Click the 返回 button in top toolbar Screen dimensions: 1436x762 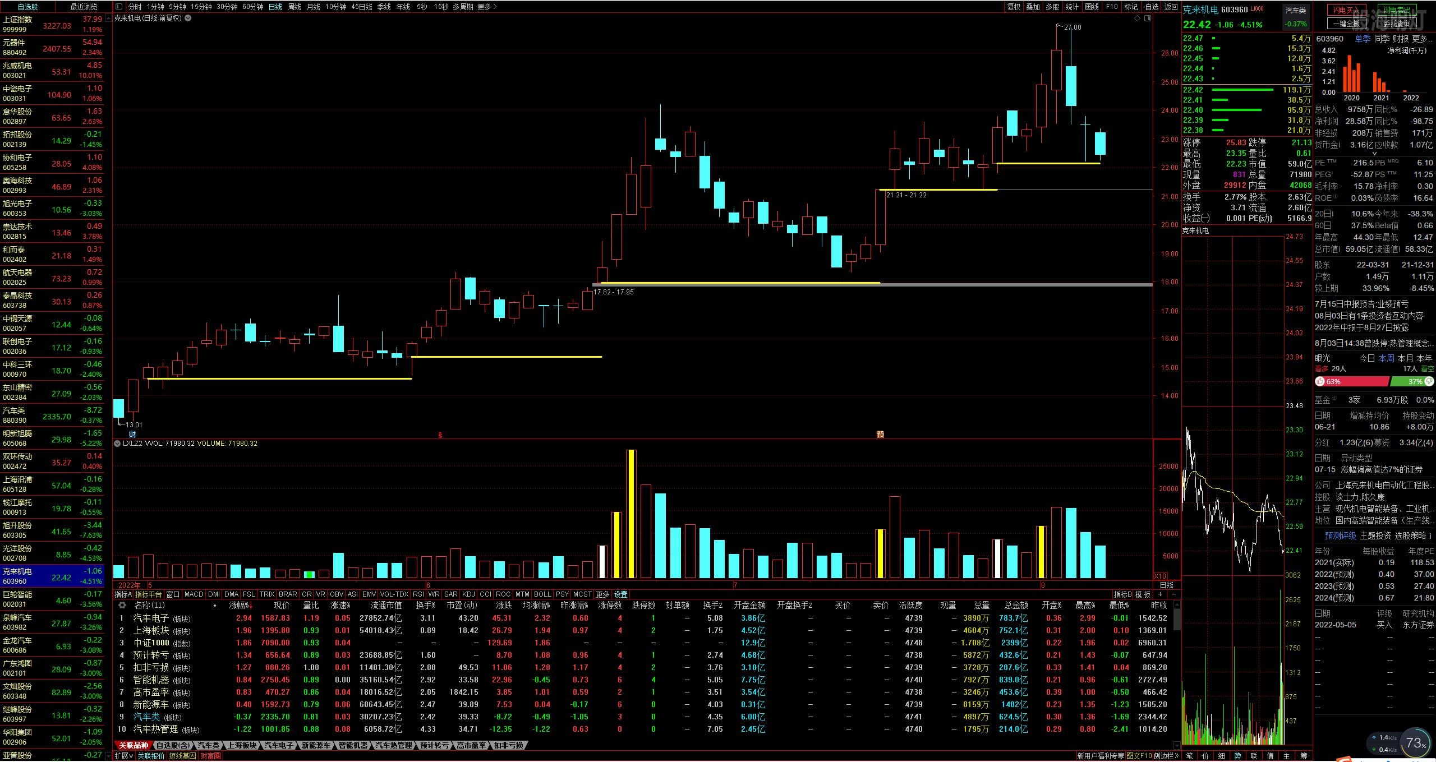coord(1171,7)
